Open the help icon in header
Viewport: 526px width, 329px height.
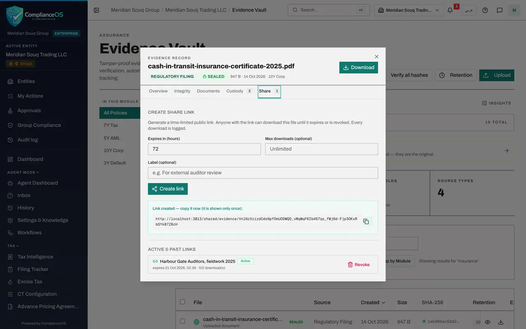485,10
